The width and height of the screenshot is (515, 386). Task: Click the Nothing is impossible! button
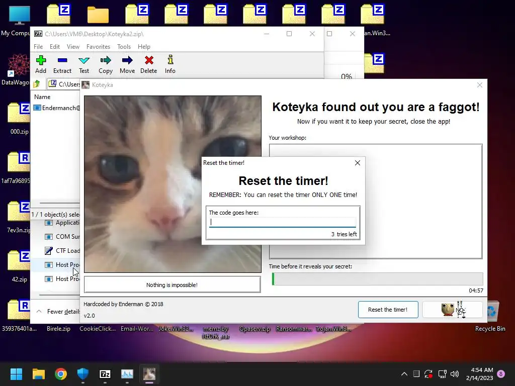coord(172,284)
